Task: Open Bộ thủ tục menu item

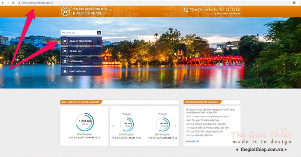Action: [x=81, y=51]
